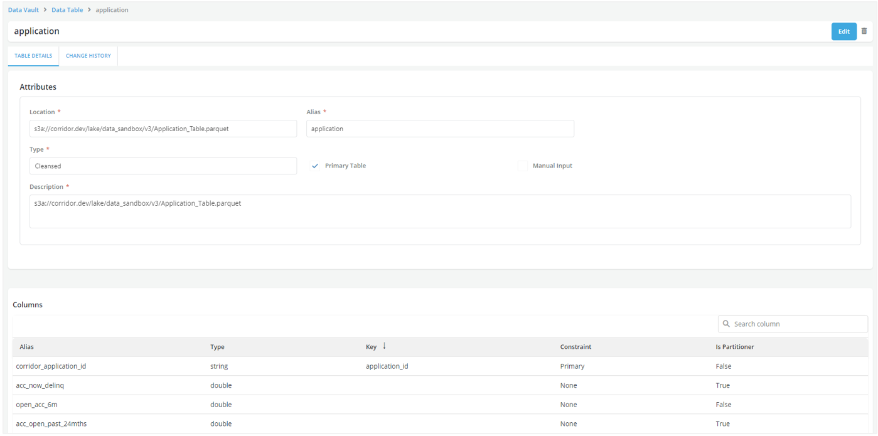Click the Location path field

[x=163, y=129]
